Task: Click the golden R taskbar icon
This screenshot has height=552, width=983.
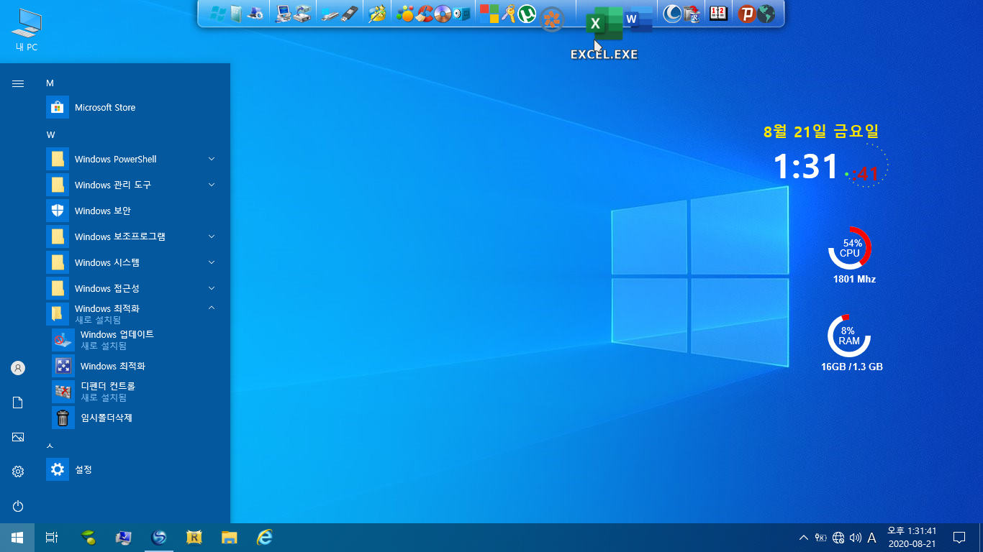Action: [194, 538]
